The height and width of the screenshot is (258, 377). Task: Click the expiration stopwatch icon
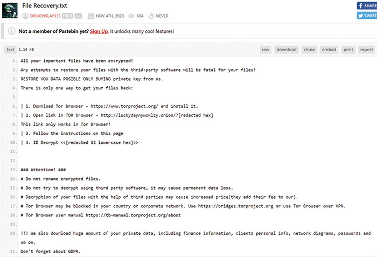(151, 16)
